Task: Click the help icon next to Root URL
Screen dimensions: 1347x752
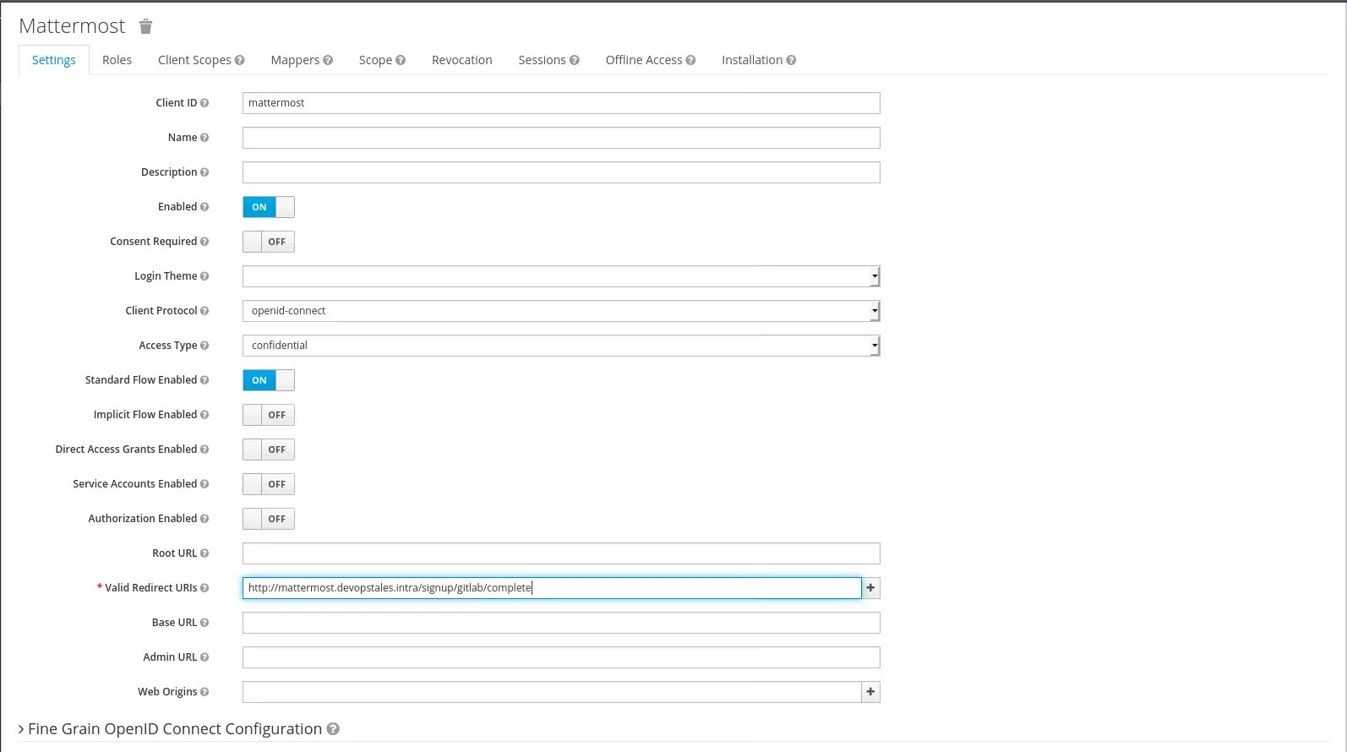Action: [205, 553]
